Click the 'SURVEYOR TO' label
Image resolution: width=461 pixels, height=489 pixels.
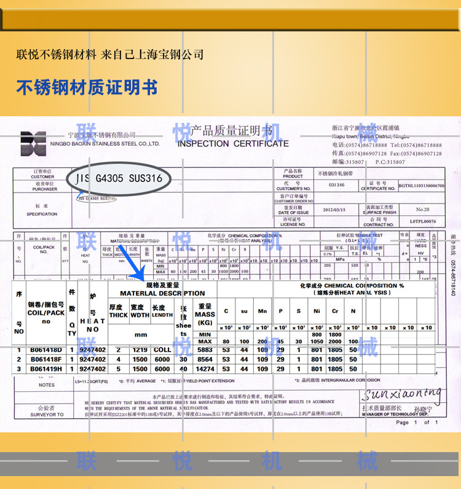pos(47,415)
